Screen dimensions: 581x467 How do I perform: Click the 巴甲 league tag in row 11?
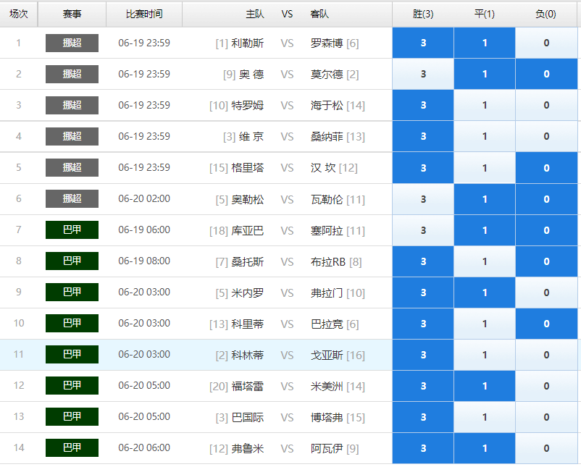[72, 354]
